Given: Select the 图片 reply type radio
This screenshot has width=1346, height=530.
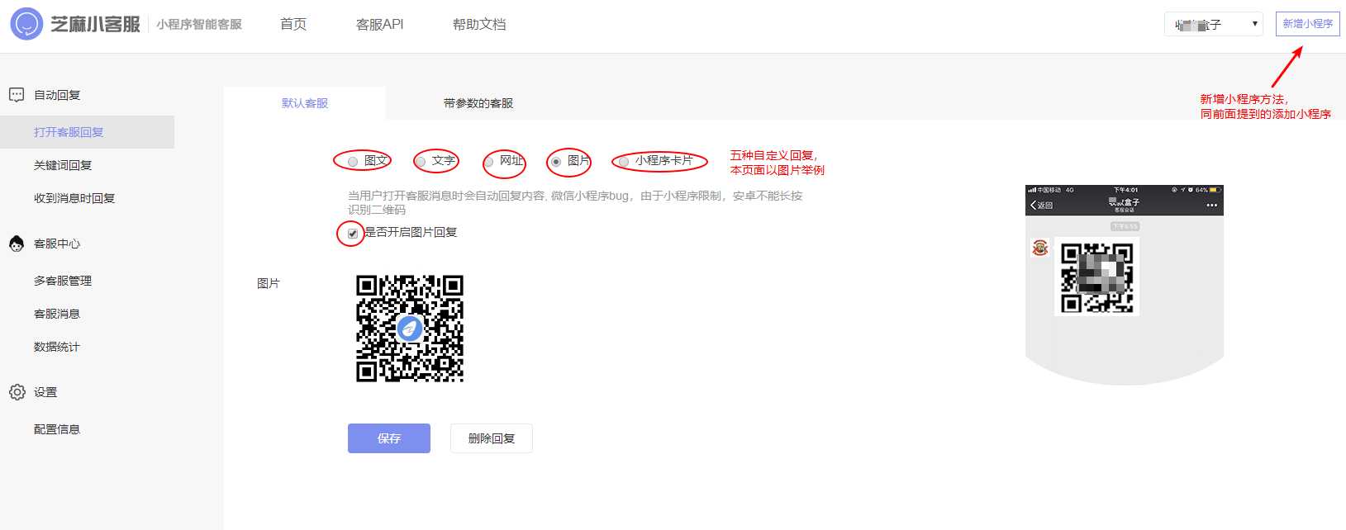Looking at the screenshot, I should [556, 162].
